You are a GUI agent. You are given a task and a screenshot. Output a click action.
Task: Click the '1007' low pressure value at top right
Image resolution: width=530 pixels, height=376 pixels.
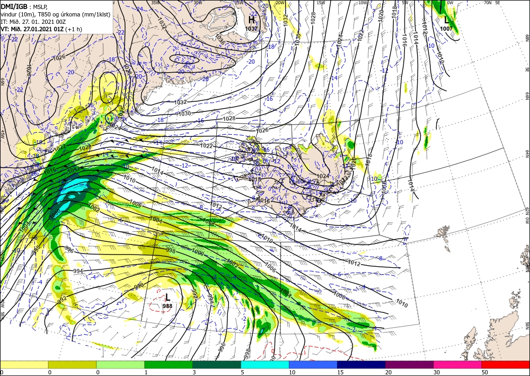[446, 29]
